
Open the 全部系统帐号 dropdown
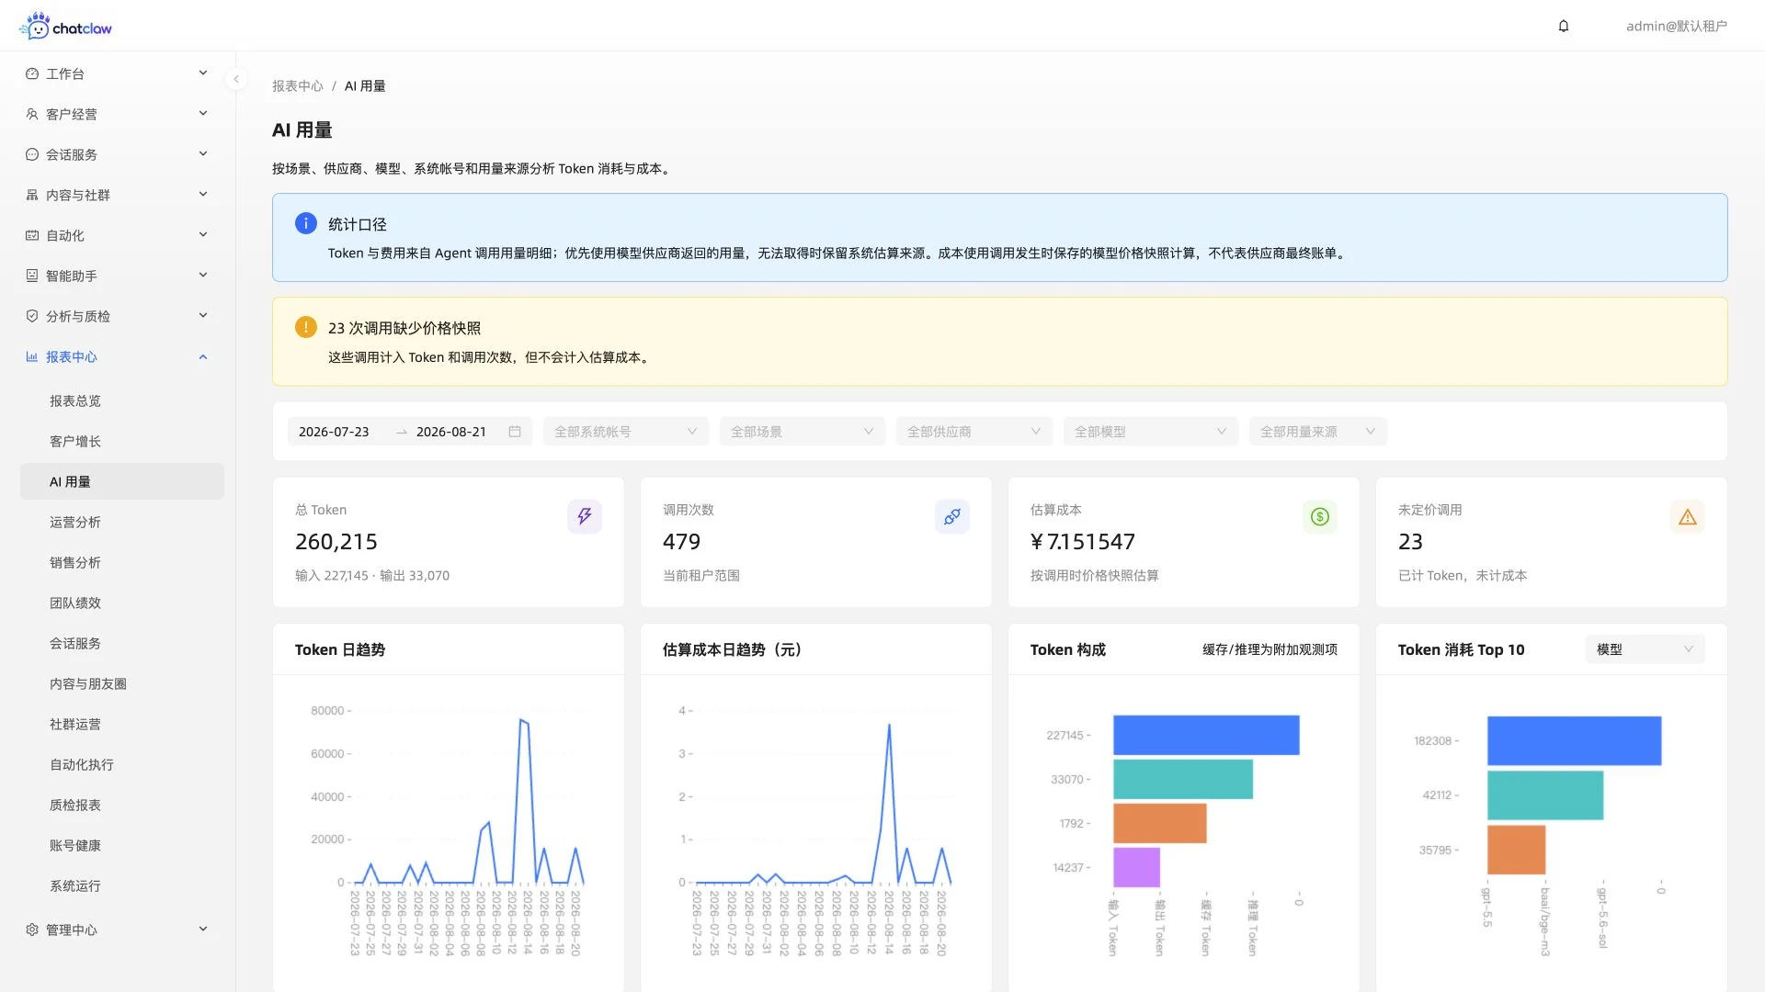pos(626,432)
